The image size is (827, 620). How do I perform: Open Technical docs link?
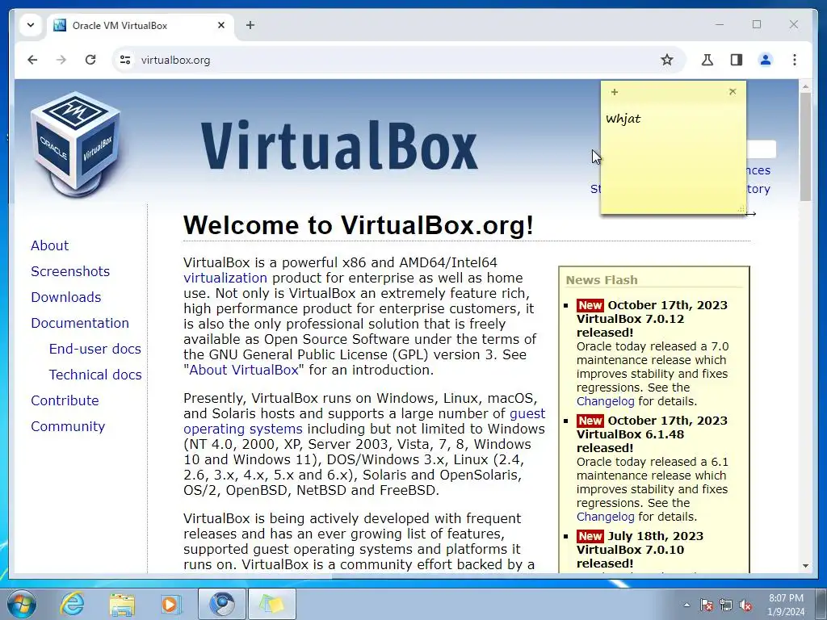click(x=95, y=375)
